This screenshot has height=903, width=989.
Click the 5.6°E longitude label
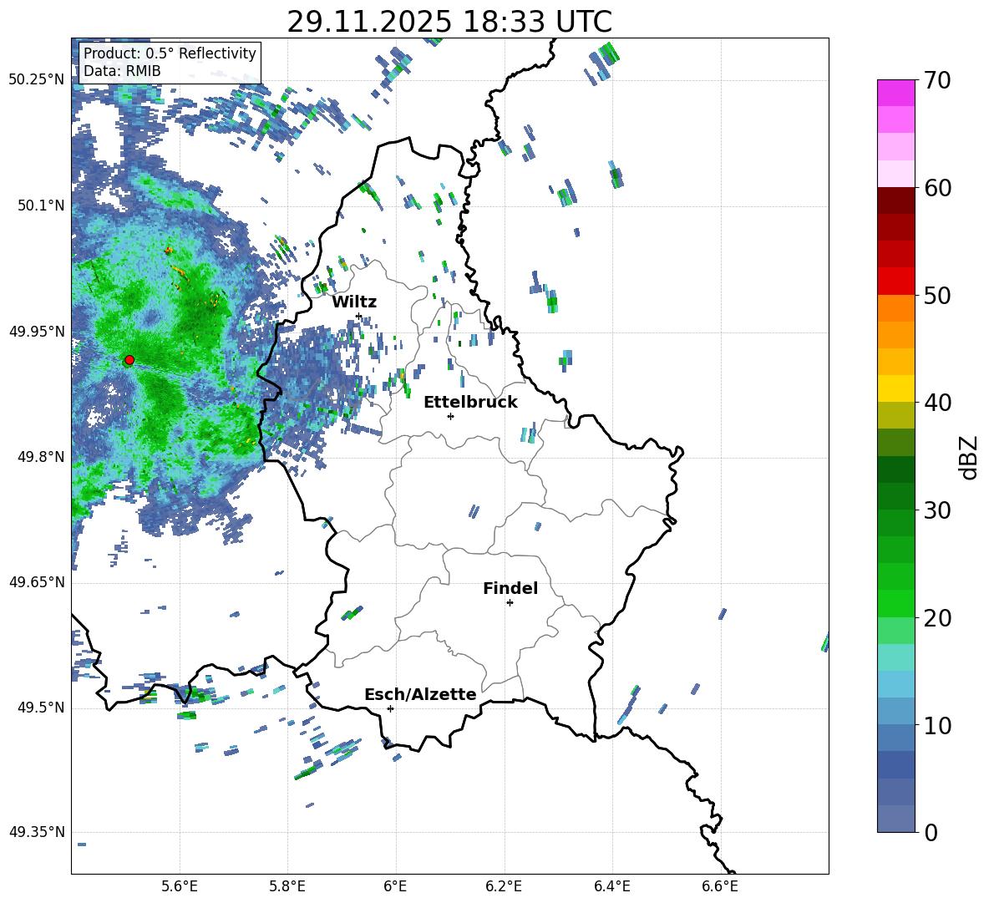tap(180, 887)
